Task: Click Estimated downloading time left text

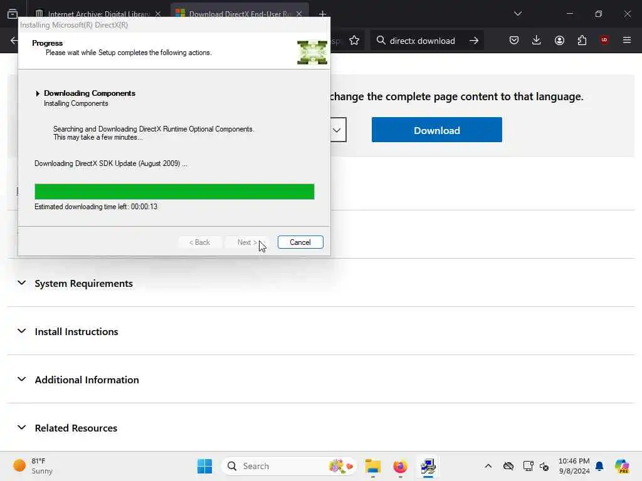Action: (x=96, y=207)
